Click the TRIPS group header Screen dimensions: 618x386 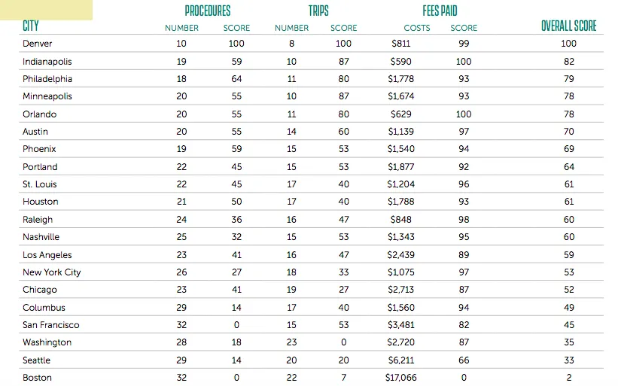click(x=318, y=11)
